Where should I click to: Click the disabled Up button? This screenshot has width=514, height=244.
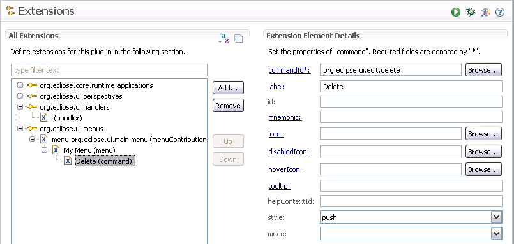tap(228, 141)
